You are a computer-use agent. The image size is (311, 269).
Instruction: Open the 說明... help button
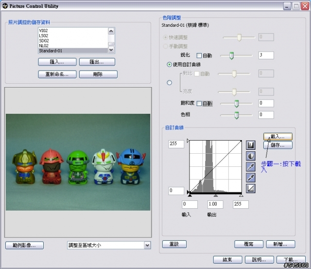259,260
